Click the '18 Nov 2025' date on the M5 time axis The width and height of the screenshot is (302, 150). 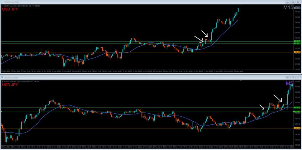[x=5, y=147]
